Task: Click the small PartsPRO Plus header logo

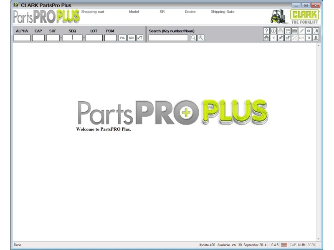Action: (46, 17)
